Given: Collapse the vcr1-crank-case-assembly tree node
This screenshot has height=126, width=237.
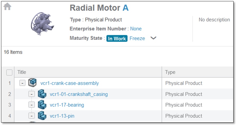Looking at the screenshot, I should (x=23, y=83).
